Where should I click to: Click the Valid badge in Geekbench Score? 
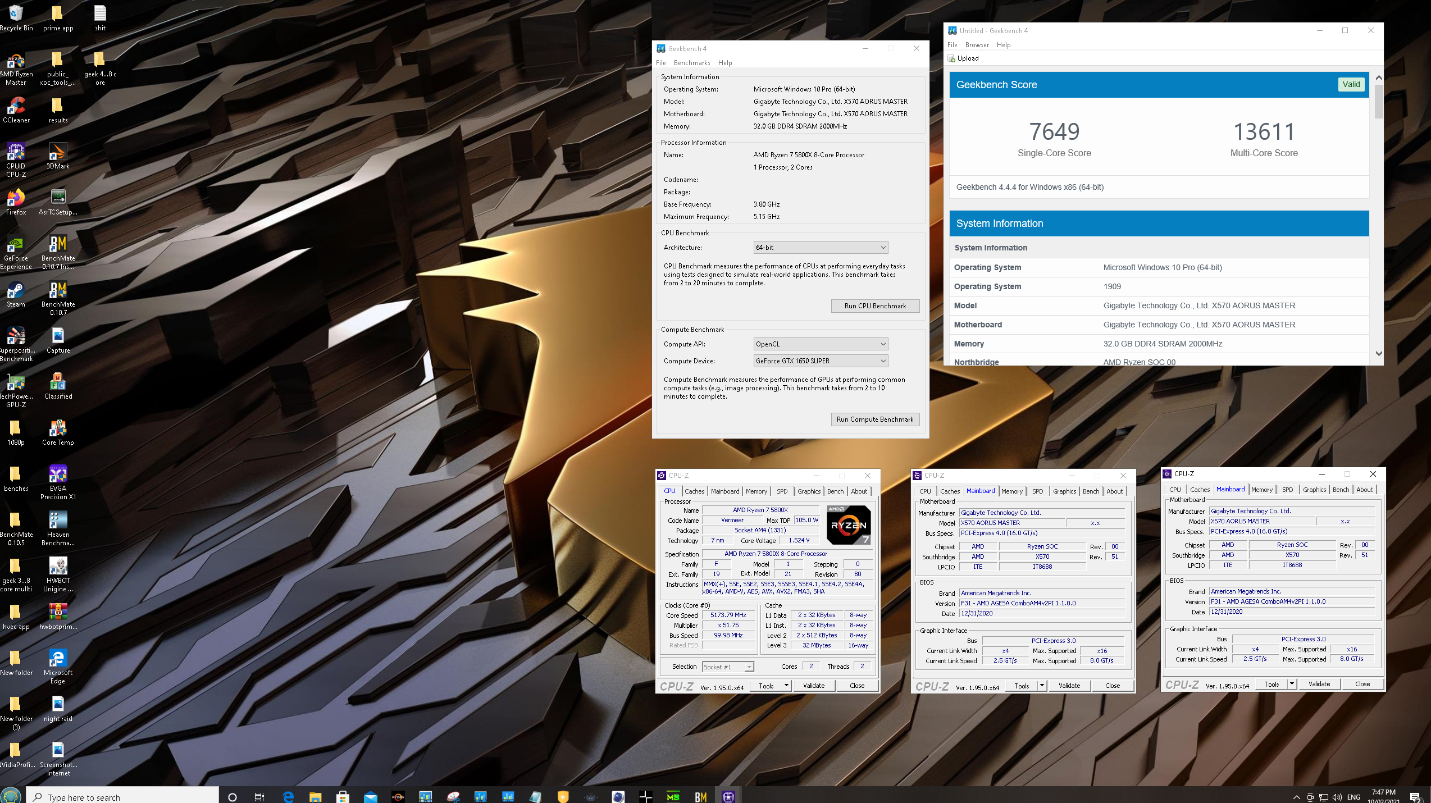point(1351,85)
